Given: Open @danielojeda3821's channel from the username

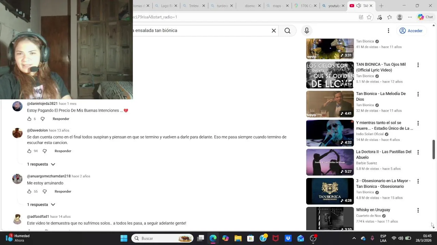Looking at the screenshot, I should pos(42,103).
